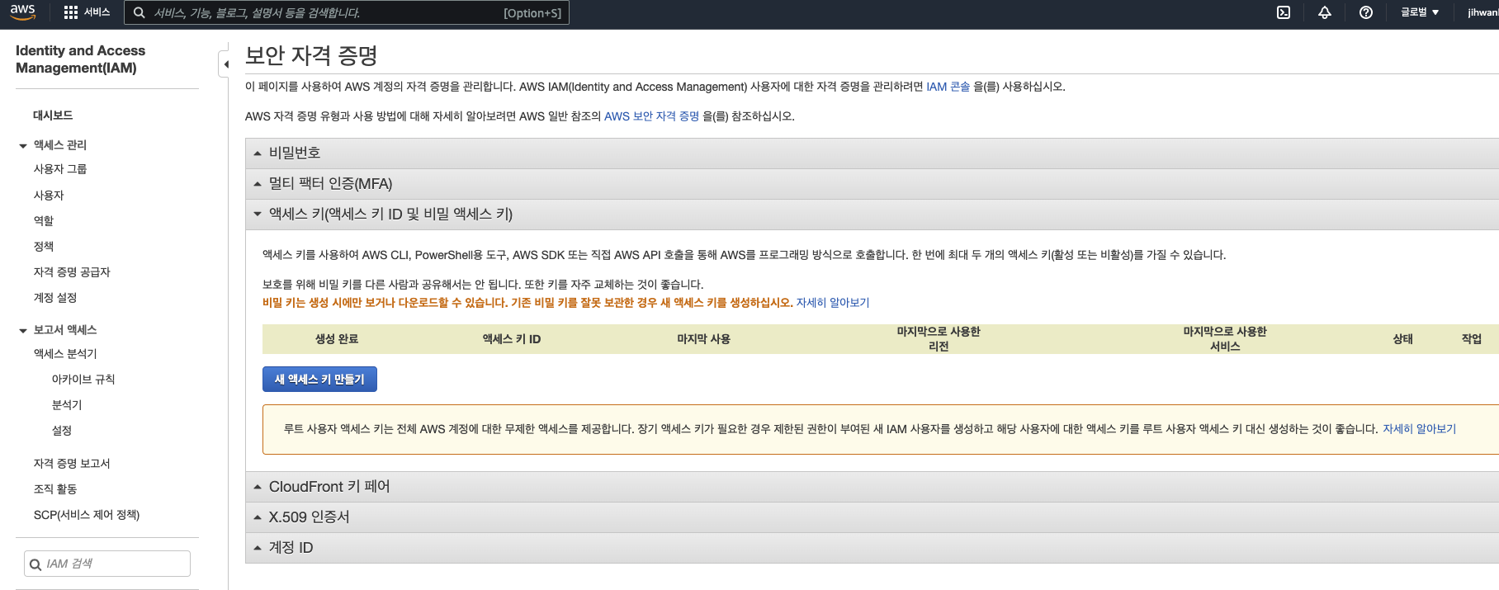Collapse the left navigation panel arrow
Image resolution: width=1499 pixels, height=590 pixels.
[x=225, y=64]
